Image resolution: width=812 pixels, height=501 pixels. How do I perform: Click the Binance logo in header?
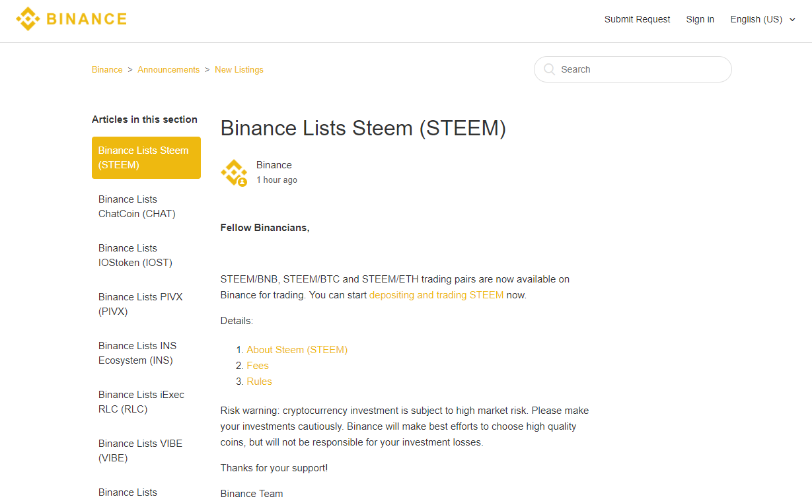click(x=71, y=19)
